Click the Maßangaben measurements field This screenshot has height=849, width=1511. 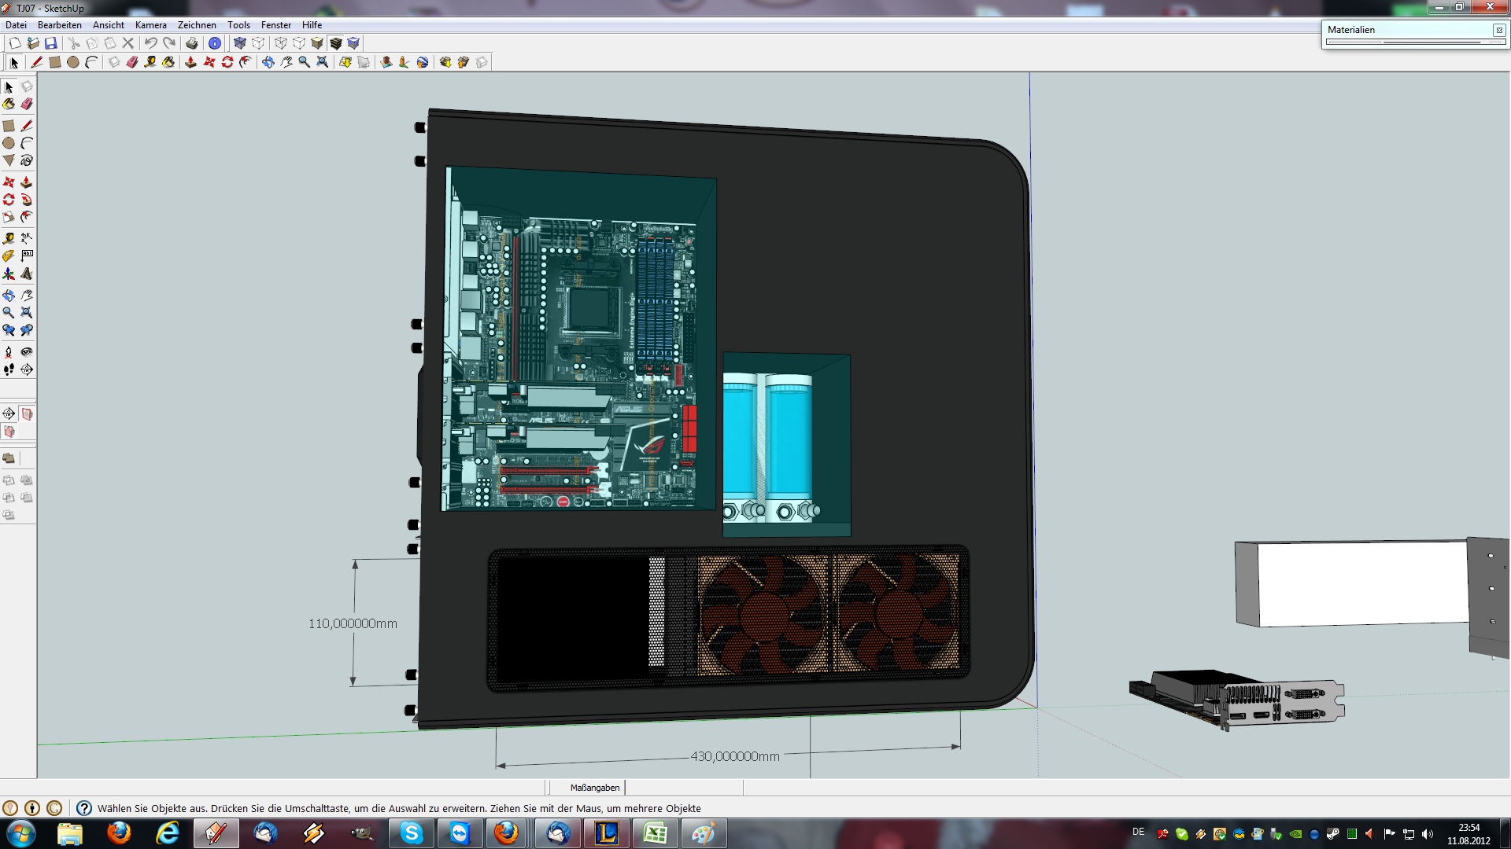click(683, 788)
